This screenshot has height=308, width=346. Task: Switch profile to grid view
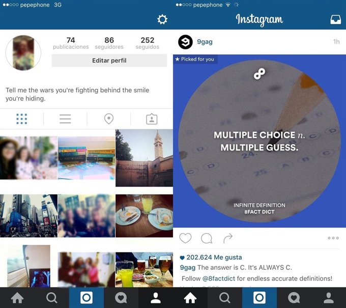[x=21, y=119]
